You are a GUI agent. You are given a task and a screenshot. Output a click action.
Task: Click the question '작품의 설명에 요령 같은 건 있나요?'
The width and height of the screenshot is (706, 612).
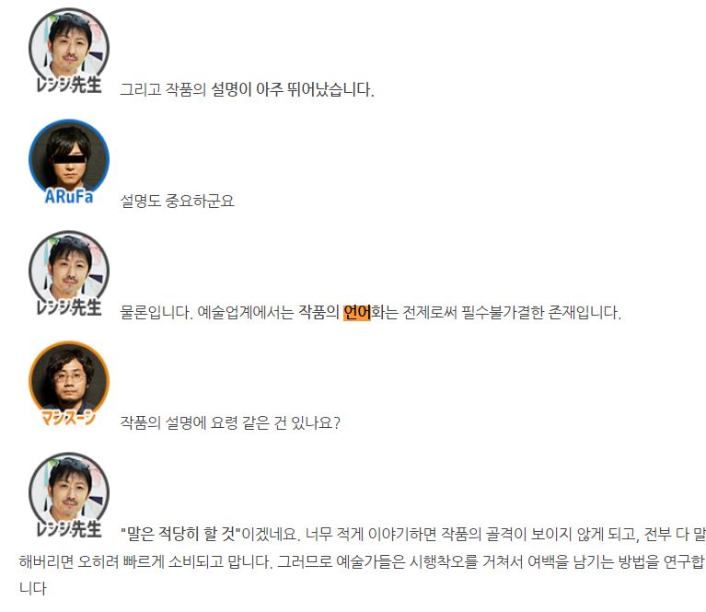pos(230,422)
